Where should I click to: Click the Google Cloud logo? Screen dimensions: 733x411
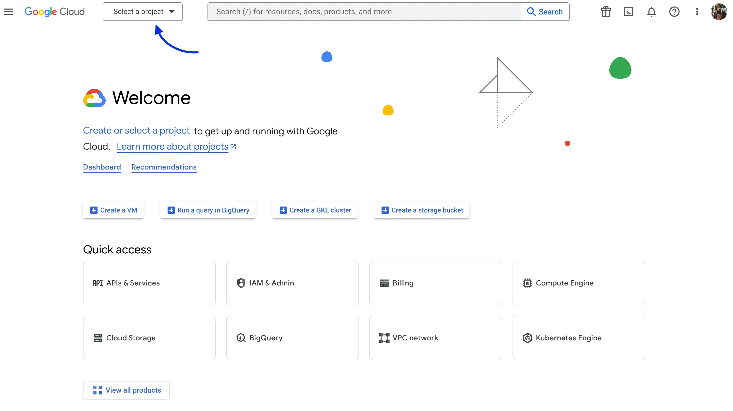pyautogui.click(x=54, y=12)
